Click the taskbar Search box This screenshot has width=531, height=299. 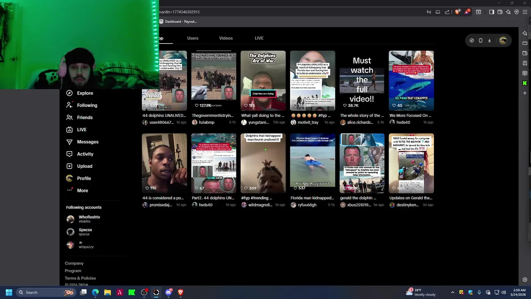pyautogui.click(x=46, y=292)
